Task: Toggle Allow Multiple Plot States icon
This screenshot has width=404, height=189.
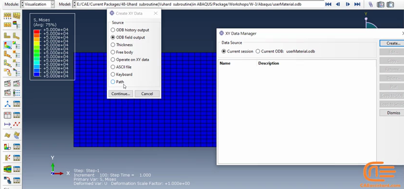Action: (x=7, y=72)
